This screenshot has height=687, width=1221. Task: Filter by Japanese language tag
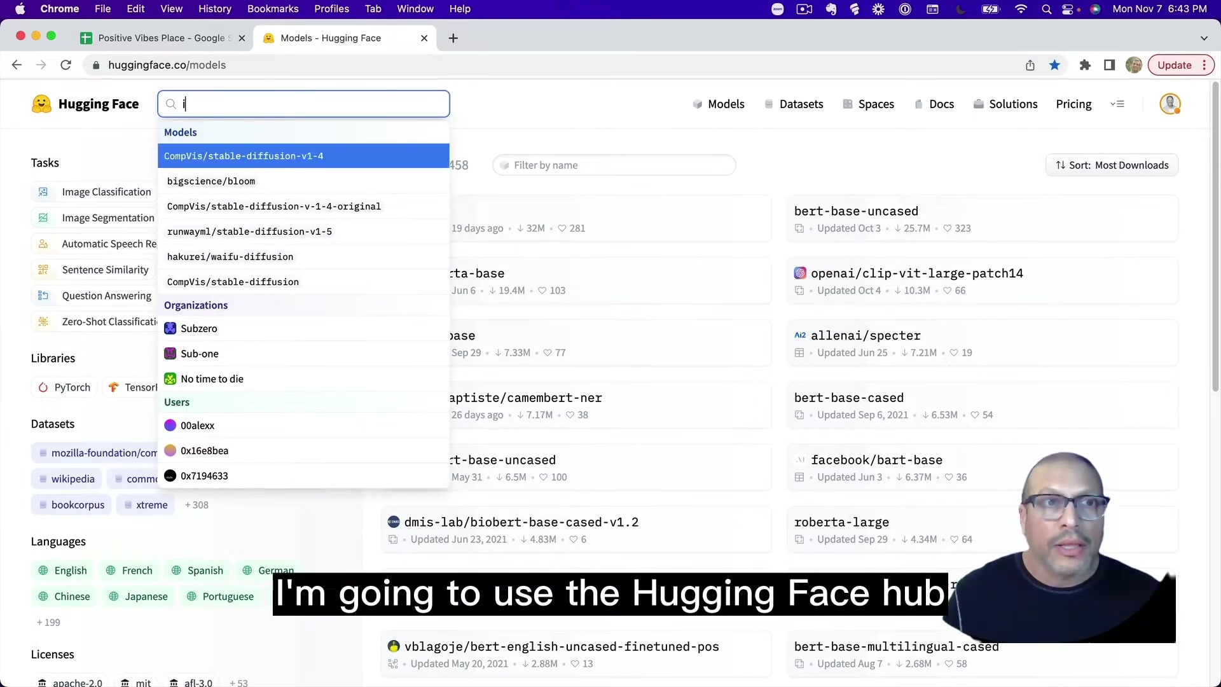(x=138, y=597)
